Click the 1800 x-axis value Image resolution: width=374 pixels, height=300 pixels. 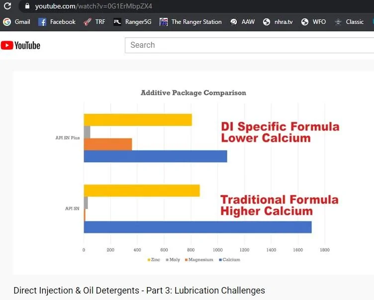click(x=325, y=250)
